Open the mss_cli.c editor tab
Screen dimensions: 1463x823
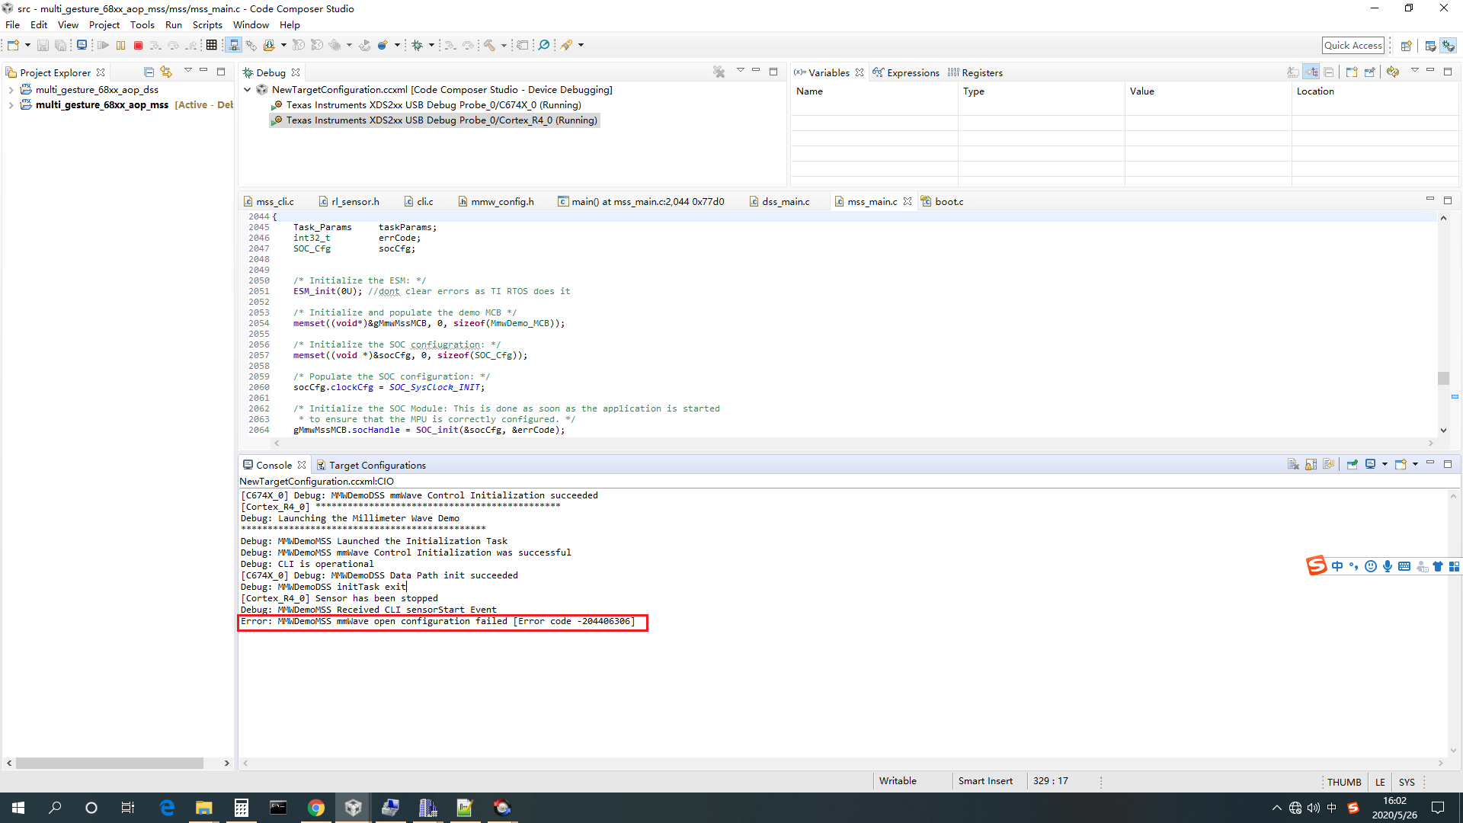tap(268, 201)
